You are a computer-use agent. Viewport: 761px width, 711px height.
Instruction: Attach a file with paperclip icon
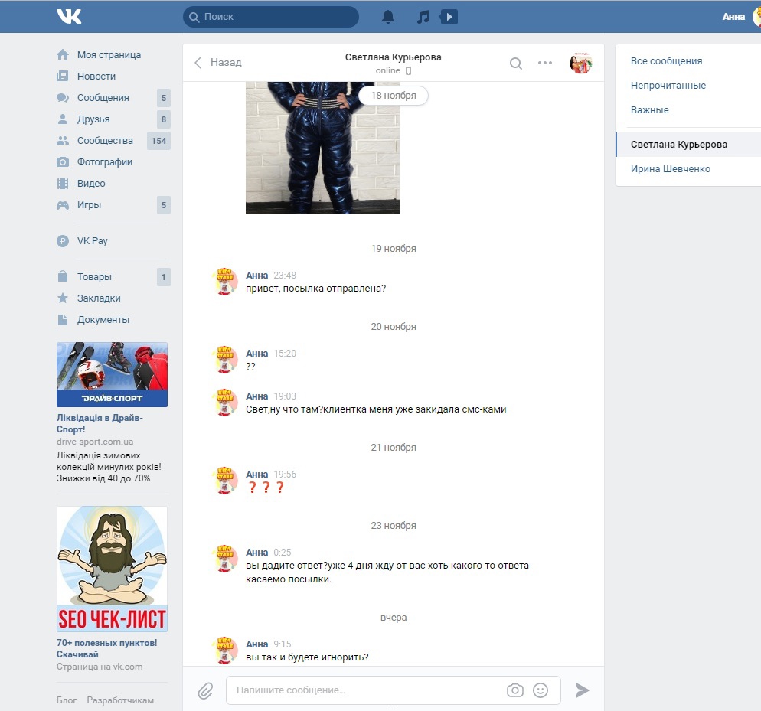[205, 690]
